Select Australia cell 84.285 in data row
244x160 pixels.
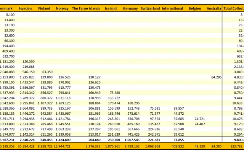[x=216, y=77]
